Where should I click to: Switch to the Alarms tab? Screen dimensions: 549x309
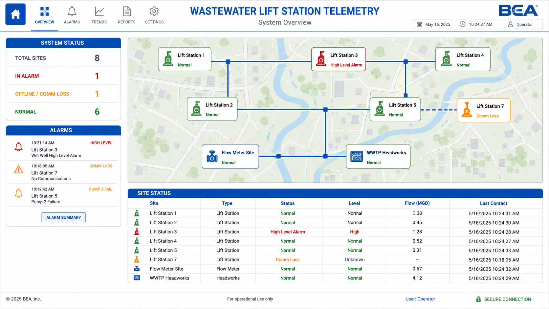[72, 15]
